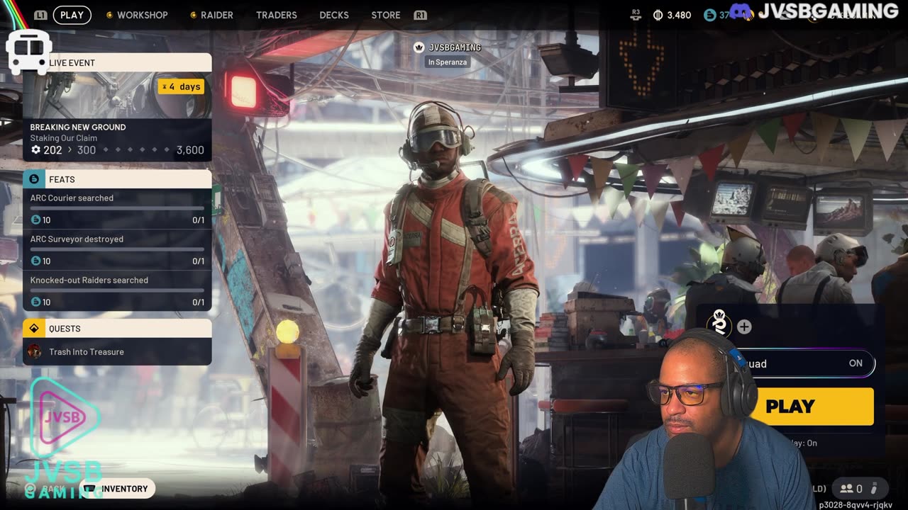This screenshot has width=908, height=510.
Task: Open the friends list showing 0
Action: [851, 488]
